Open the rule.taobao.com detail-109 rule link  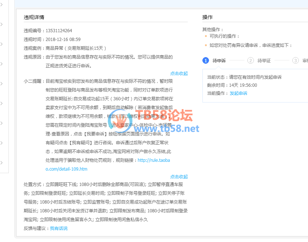point(108,165)
